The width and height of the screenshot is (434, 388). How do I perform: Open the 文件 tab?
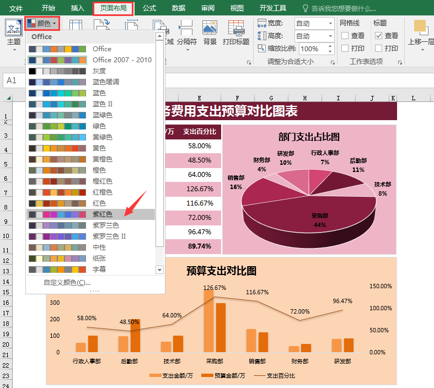coord(16,8)
